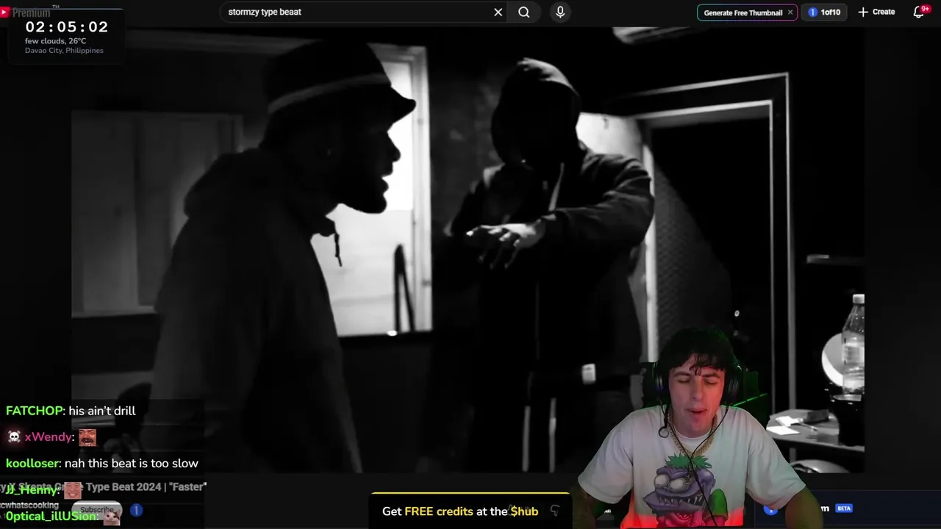The width and height of the screenshot is (941, 529).
Task: Click the magnifying glass search button
Action: (524, 12)
